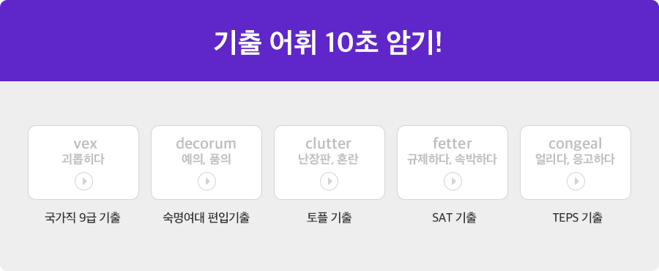Play the clutter pronunciation audio
Image resolution: width=659 pixels, height=271 pixels.
329,182
